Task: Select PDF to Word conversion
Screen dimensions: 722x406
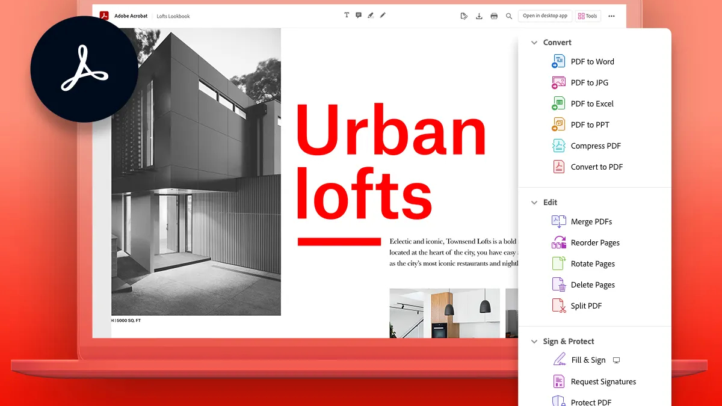Action: click(x=592, y=61)
